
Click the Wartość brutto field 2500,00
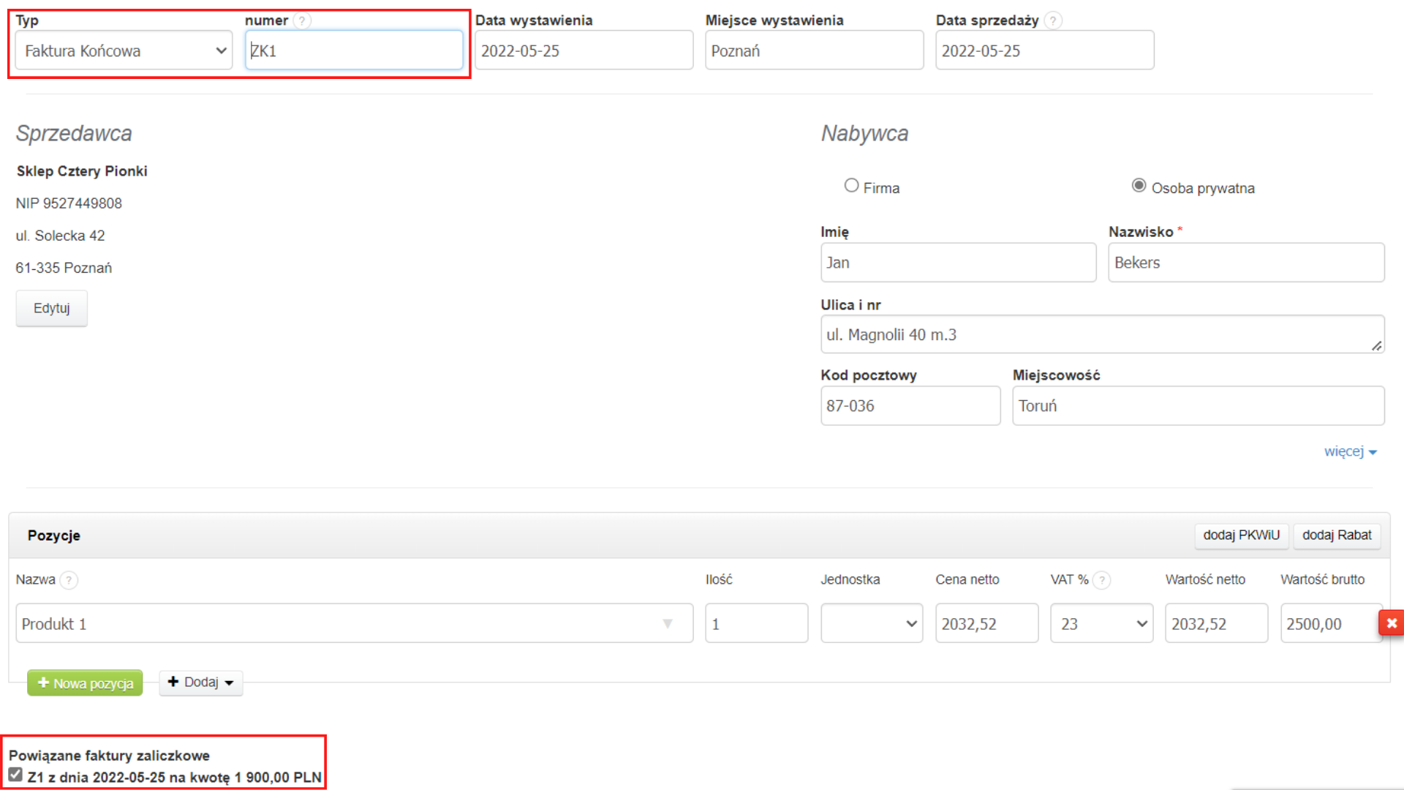[1330, 623]
